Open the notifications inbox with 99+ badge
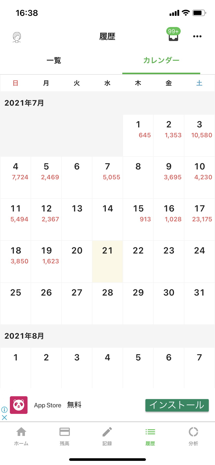This screenshot has height=465, width=215. click(173, 35)
